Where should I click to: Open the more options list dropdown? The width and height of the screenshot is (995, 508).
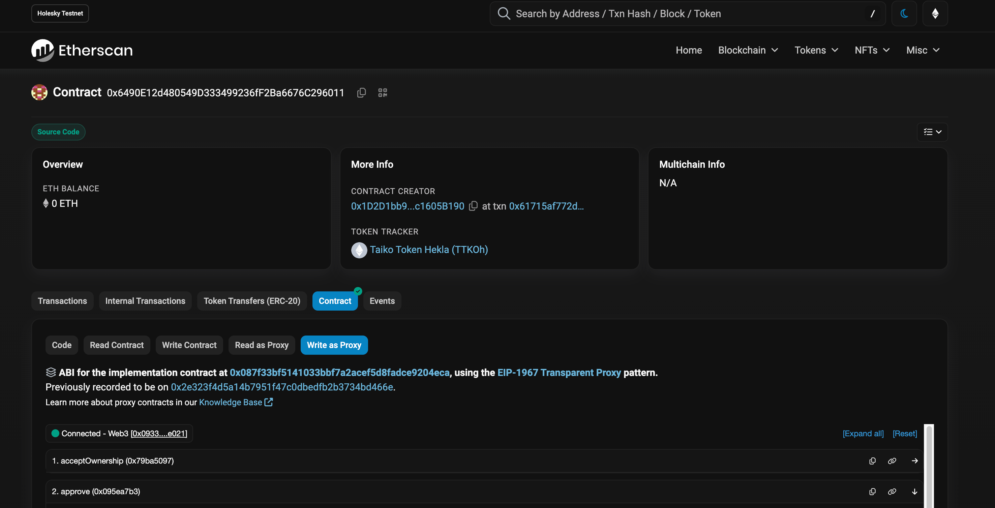click(x=932, y=132)
